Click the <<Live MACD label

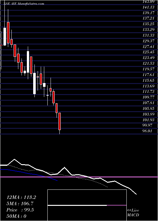[133, 213]
